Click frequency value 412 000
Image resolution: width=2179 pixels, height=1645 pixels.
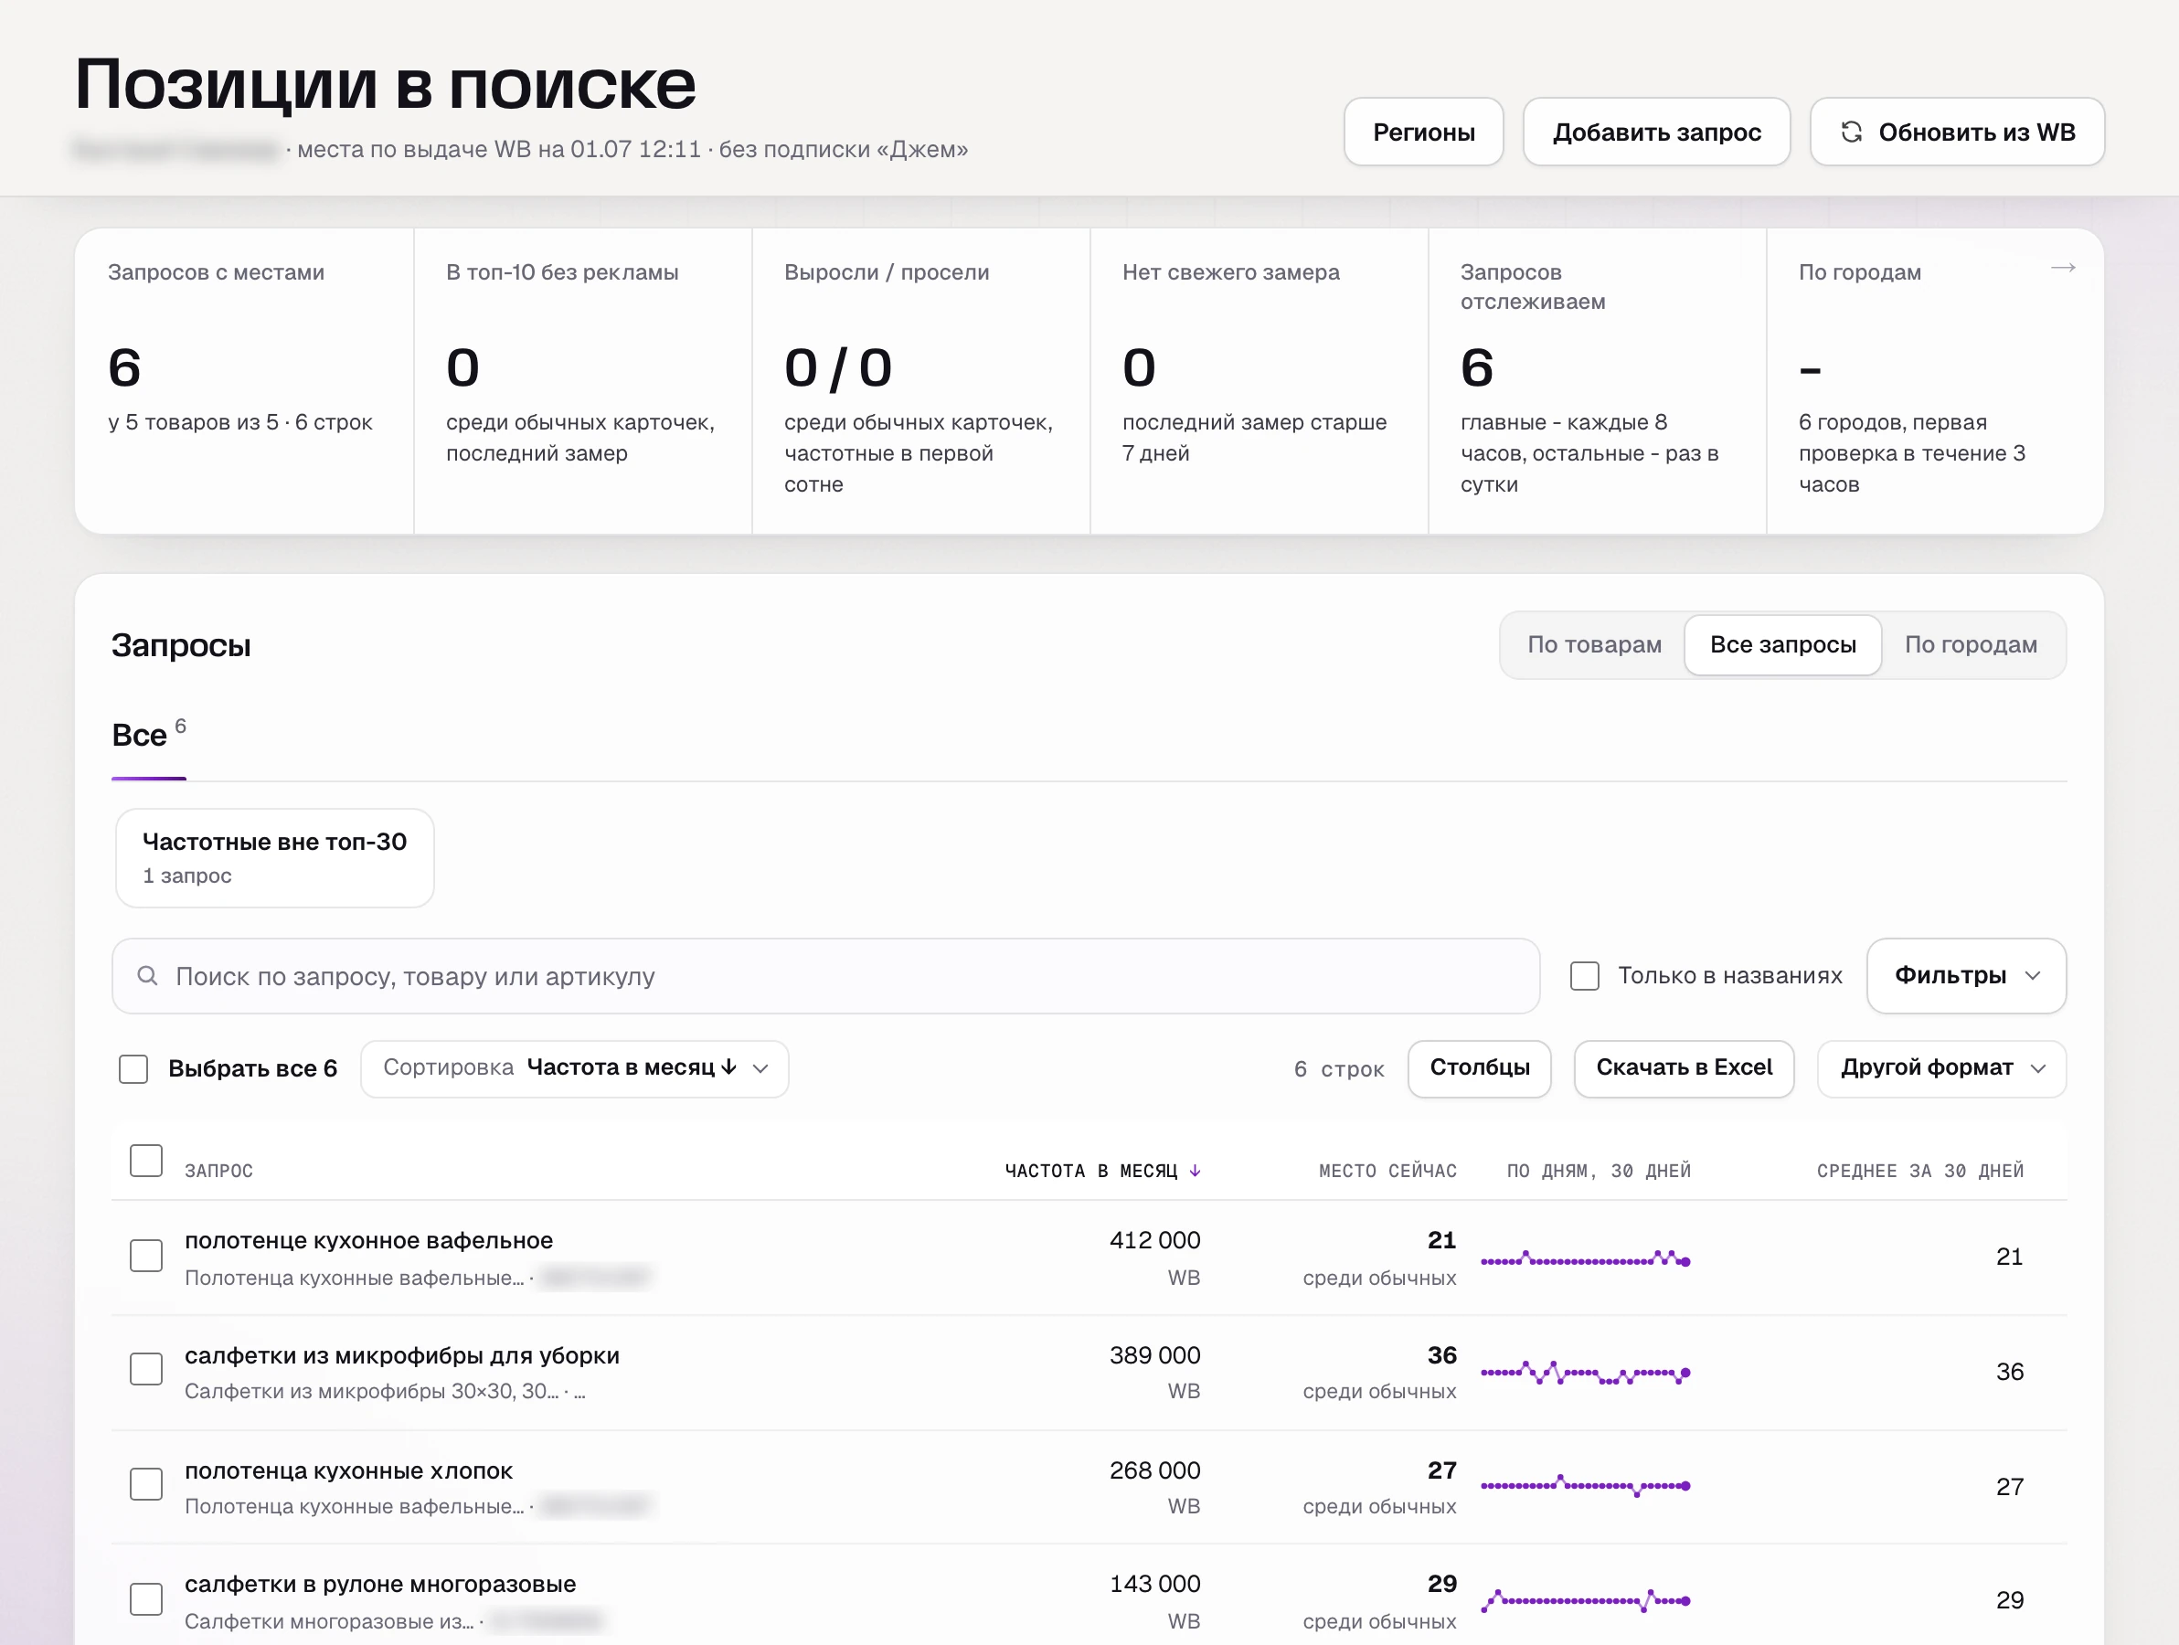(1154, 1240)
